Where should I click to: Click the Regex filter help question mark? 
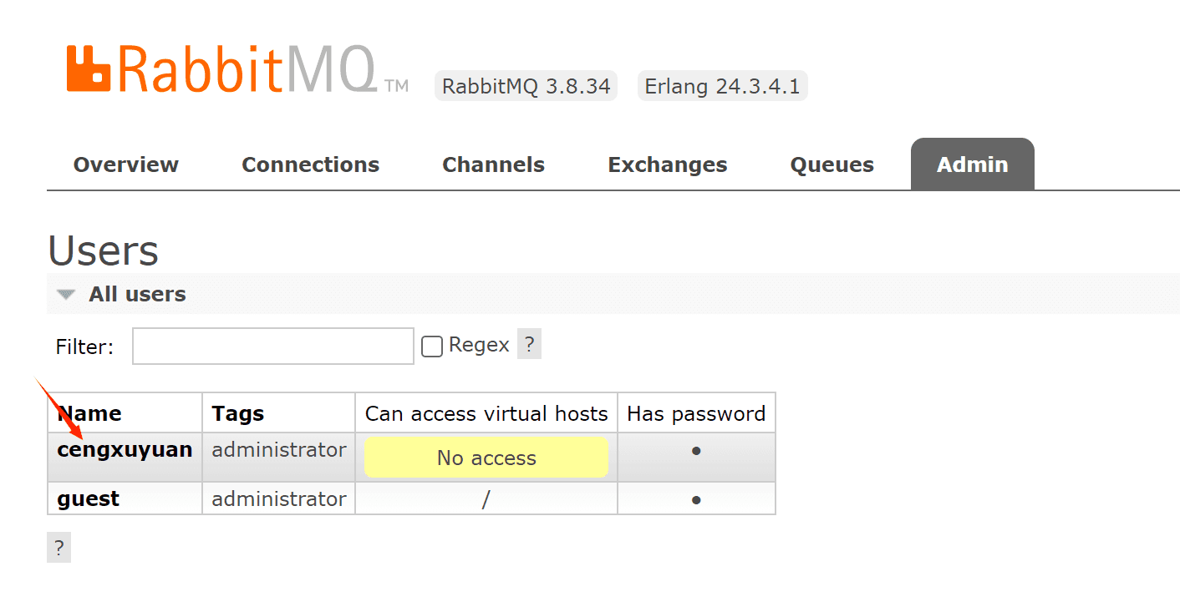529,344
